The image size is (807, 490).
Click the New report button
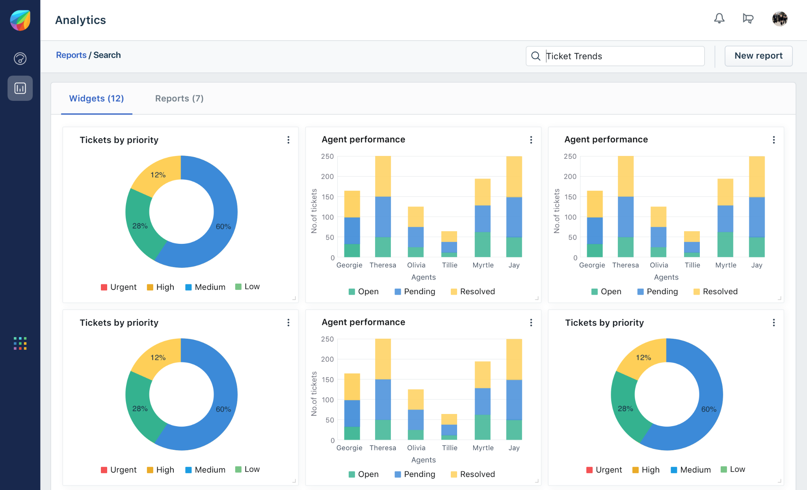pos(758,56)
